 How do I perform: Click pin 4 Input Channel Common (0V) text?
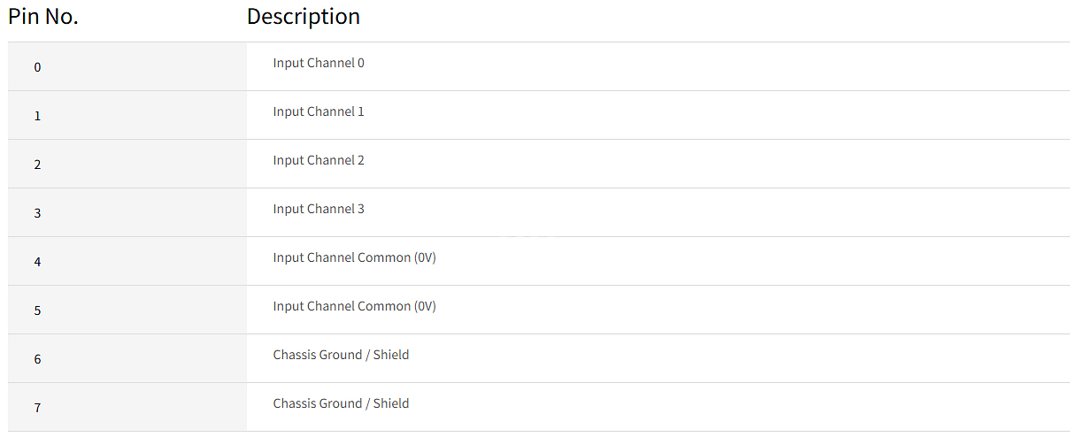pyautogui.click(x=355, y=257)
